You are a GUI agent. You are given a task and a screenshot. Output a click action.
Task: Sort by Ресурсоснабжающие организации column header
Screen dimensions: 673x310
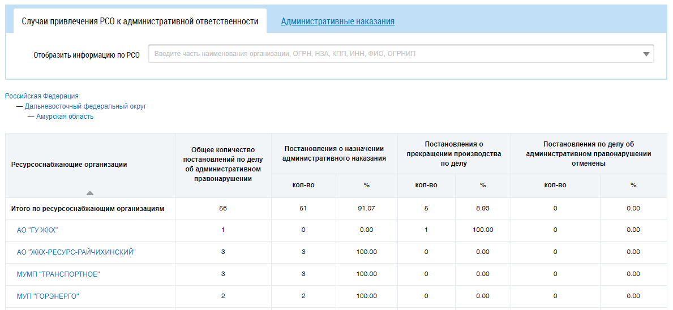pyautogui.click(x=69, y=165)
